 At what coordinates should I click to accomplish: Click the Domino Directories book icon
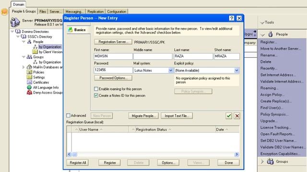point(18,32)
